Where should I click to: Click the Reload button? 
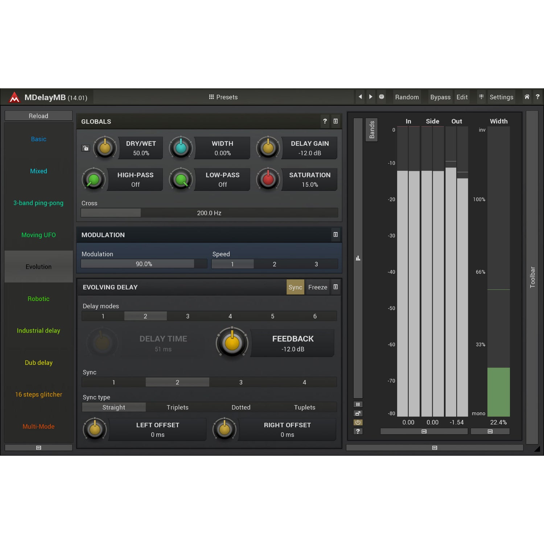[38, 116]
